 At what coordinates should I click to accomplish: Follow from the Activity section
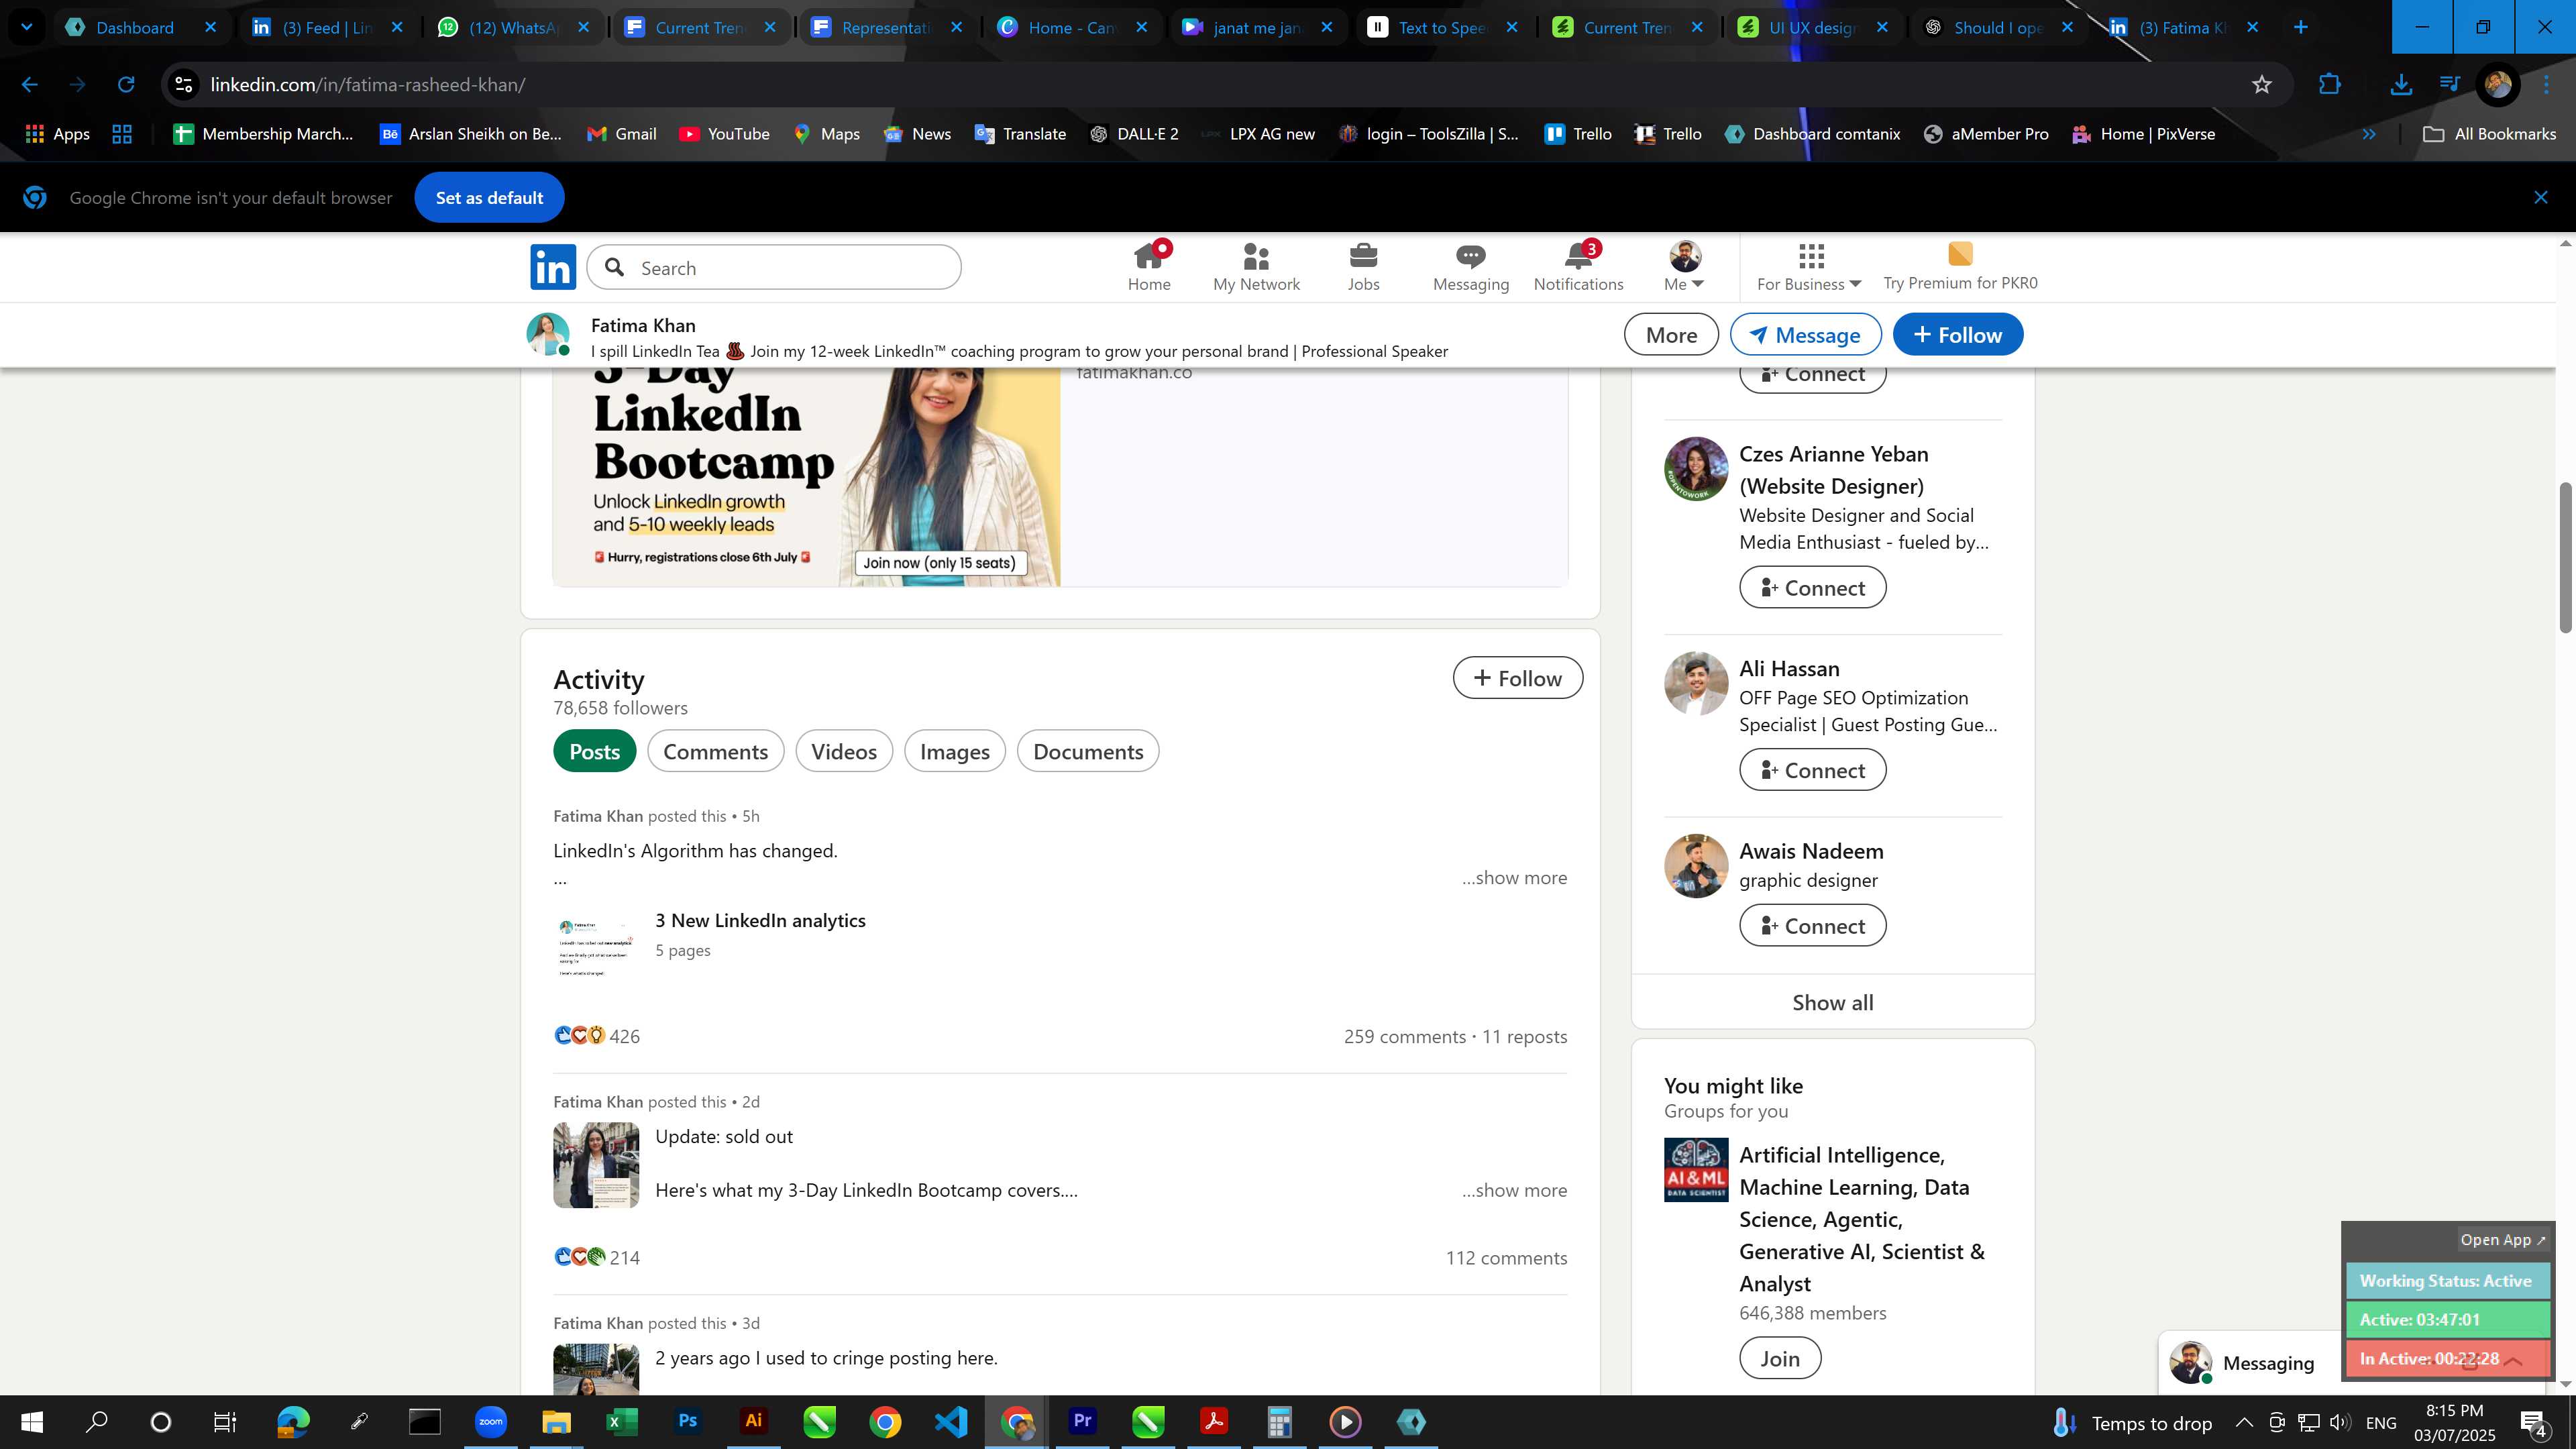tap(1517, 678)
